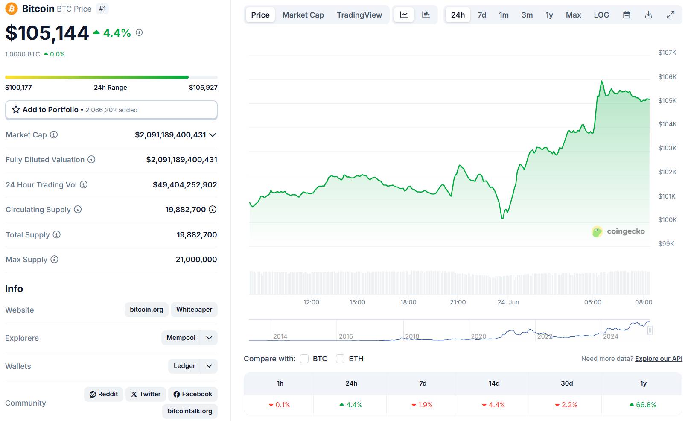Show Market Cap info tooltip icon
The height and width of the screenshot is (421, 688).
click(54, 135)
